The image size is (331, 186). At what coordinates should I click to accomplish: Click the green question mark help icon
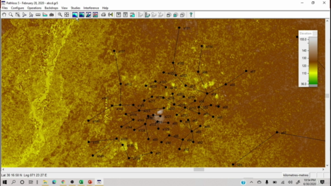click(x=191, y=14)
